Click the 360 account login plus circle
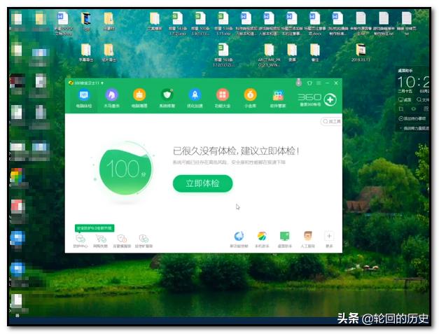439x334 pixels. 330,100
